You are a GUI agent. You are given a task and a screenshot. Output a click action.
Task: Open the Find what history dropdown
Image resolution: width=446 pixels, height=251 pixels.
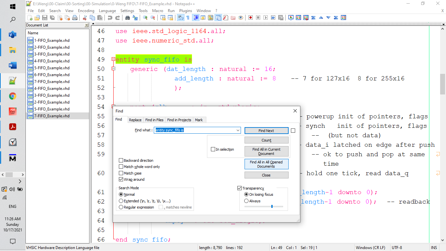pos(238,130)
